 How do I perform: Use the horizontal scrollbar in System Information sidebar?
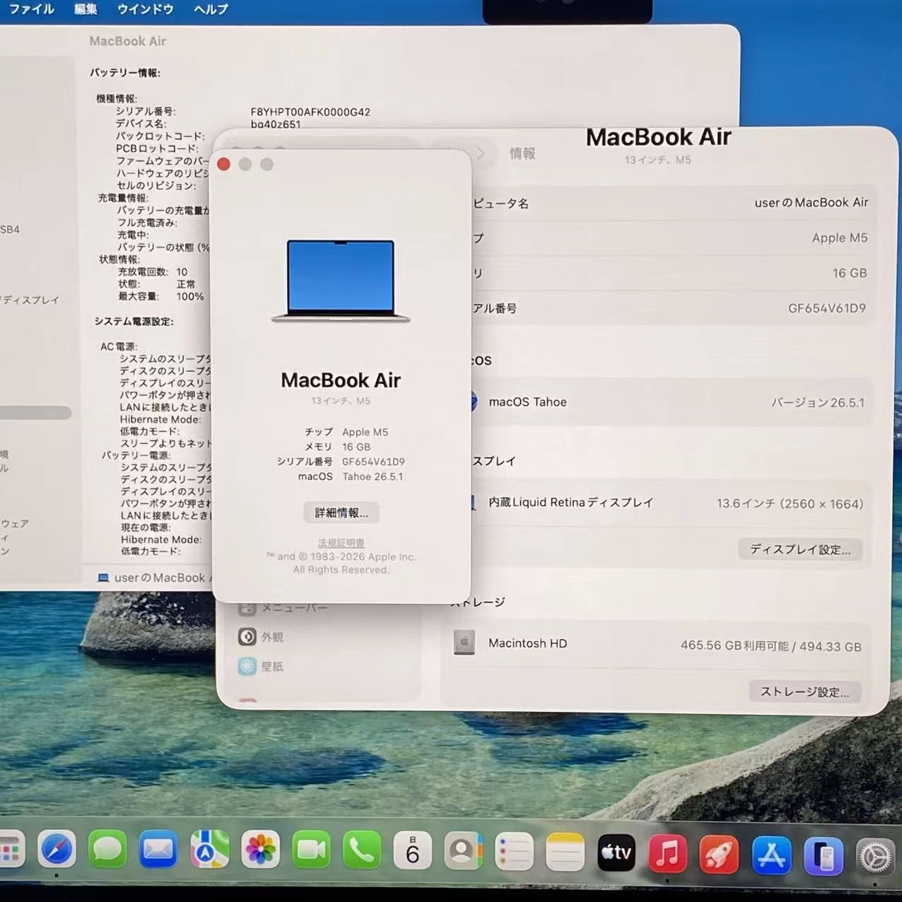[x=35, y=413]
